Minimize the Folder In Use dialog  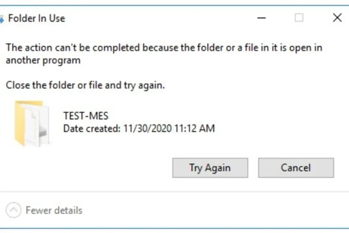(x=261, y=18)
